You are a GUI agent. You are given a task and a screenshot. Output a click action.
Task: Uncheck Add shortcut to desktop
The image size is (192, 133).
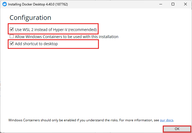pyautogui.click(x=12, y=44)
